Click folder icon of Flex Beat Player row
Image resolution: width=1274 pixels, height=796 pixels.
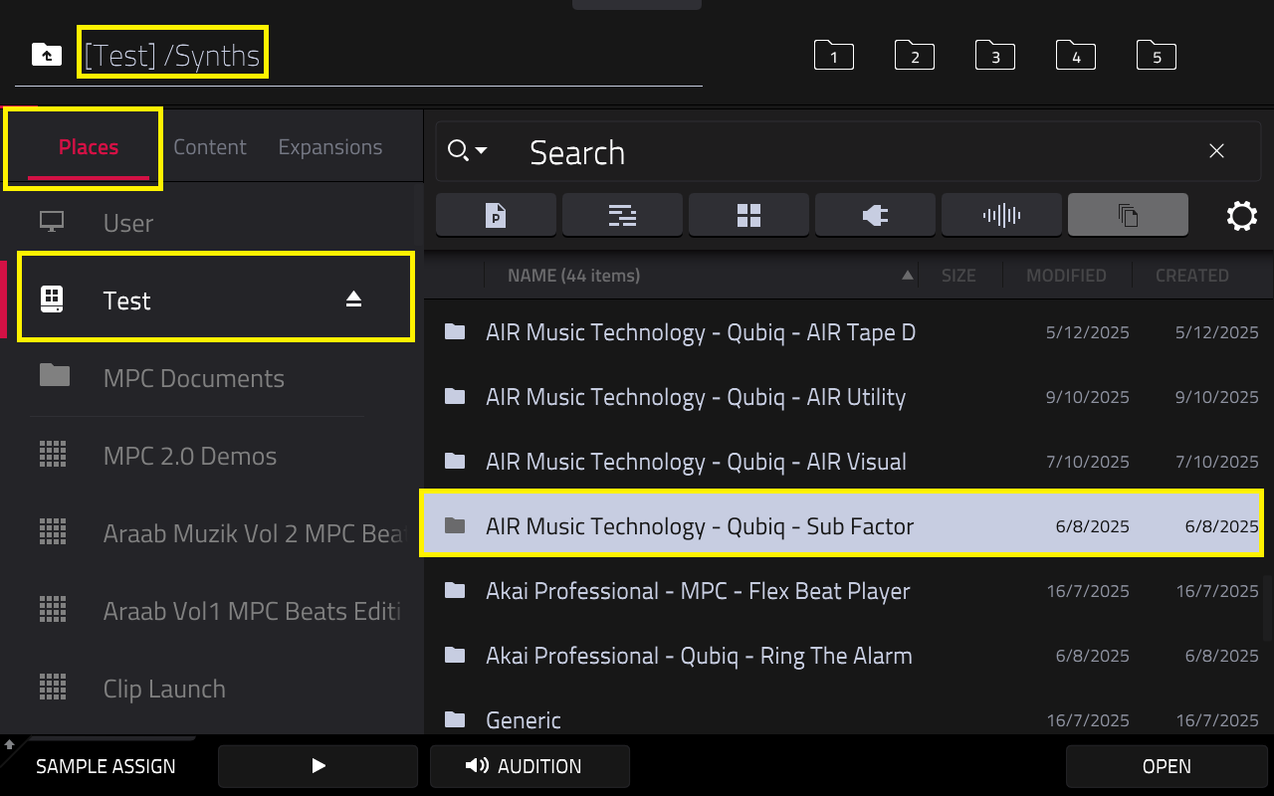click(455, 590)
